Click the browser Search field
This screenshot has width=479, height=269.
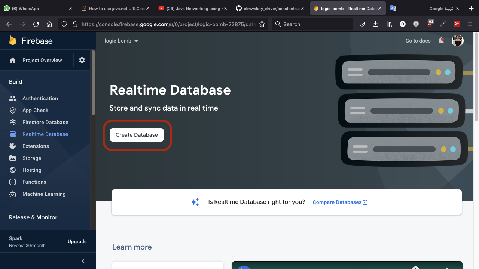point(312,24)
